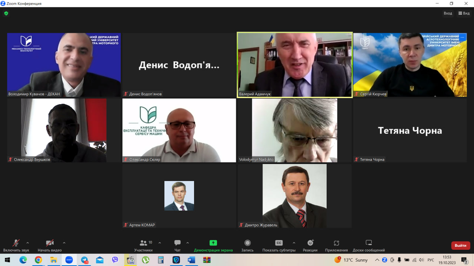474x266 pixels.
Task: Open uTorrent from the taskbar
Action: click(x=146, y=260)
